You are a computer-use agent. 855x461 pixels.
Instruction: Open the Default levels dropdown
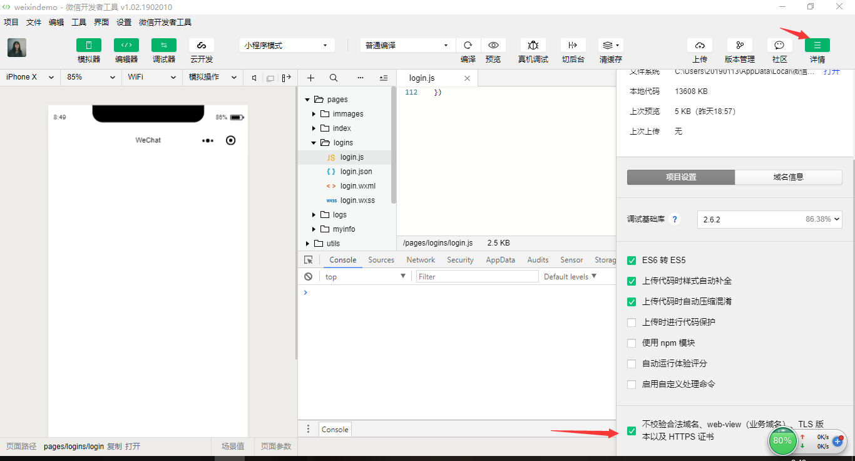click(570, 277)
